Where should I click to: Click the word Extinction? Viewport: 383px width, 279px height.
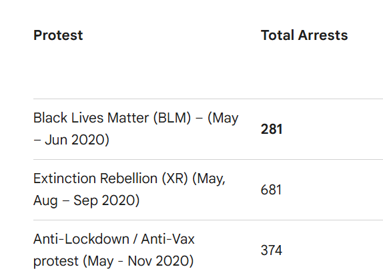(65, 178)
